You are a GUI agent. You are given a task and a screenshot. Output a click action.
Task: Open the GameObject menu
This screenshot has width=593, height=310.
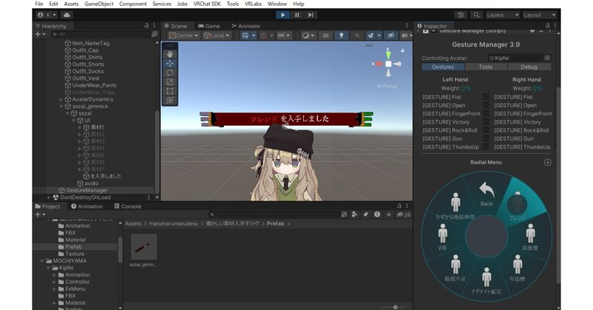(x=99, y=4)
